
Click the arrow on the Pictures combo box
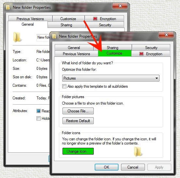(157, 78)
